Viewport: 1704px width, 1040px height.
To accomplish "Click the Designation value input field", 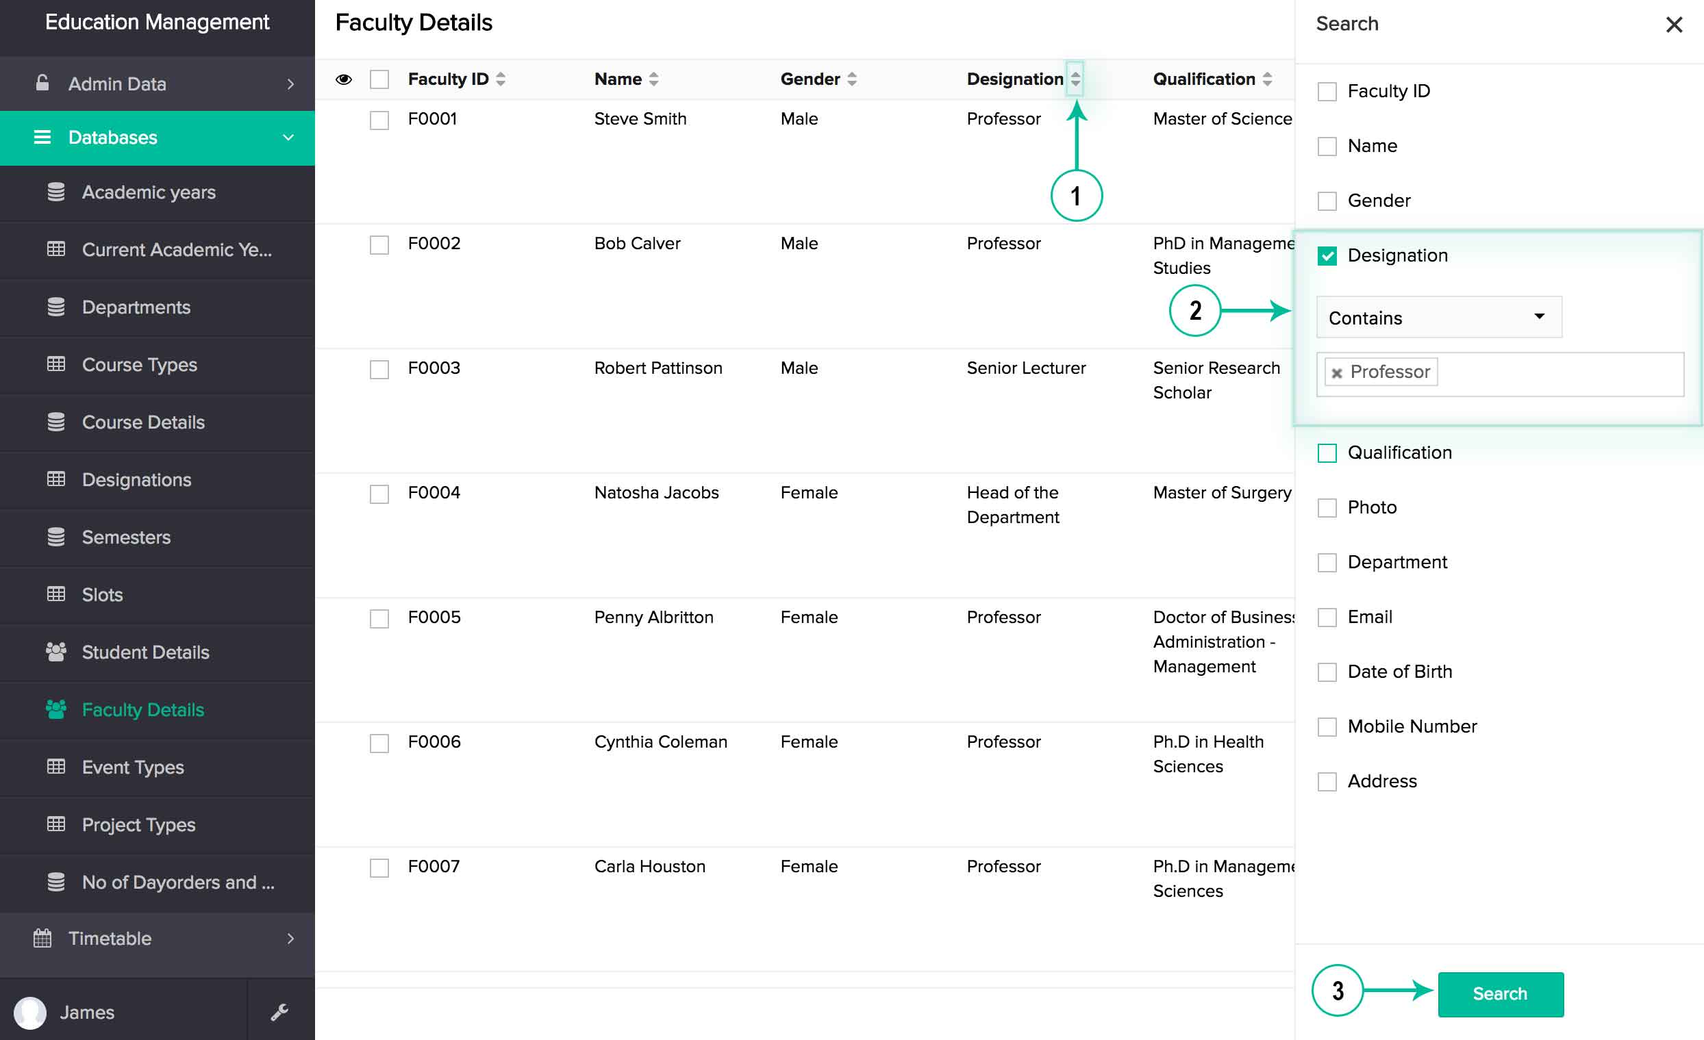I will [x=1500, y=374].
